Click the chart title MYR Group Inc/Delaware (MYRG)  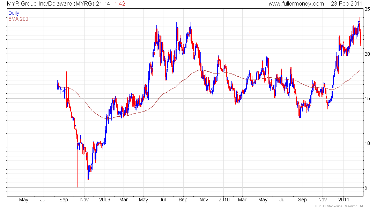point(51,4)
